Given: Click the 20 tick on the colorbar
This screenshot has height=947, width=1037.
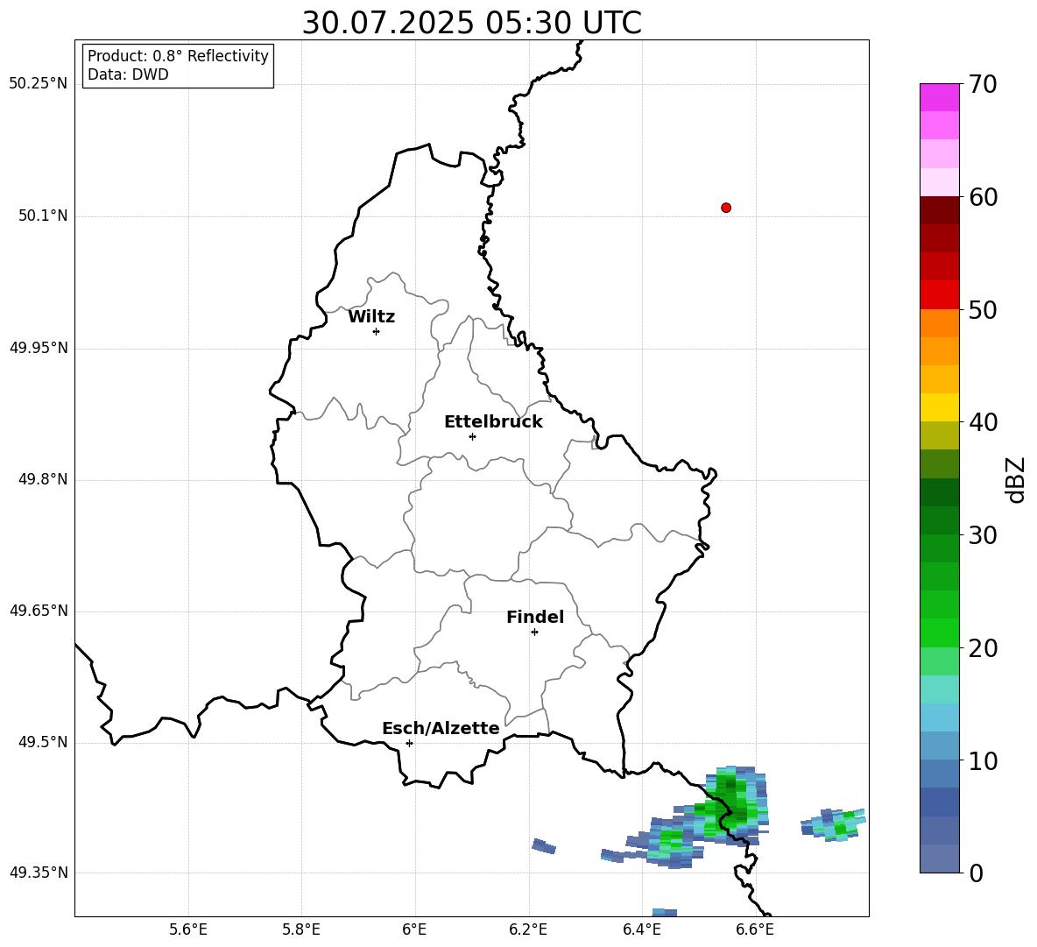Looking at the screenshot, I should click(983, 647).
